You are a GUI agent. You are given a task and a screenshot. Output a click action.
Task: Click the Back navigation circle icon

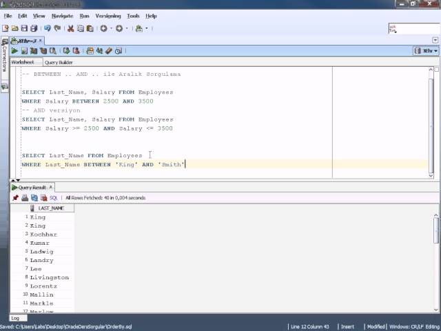104,28
